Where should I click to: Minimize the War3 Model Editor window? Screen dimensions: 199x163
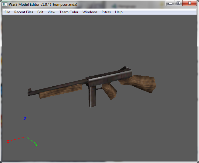coord(170,3)
